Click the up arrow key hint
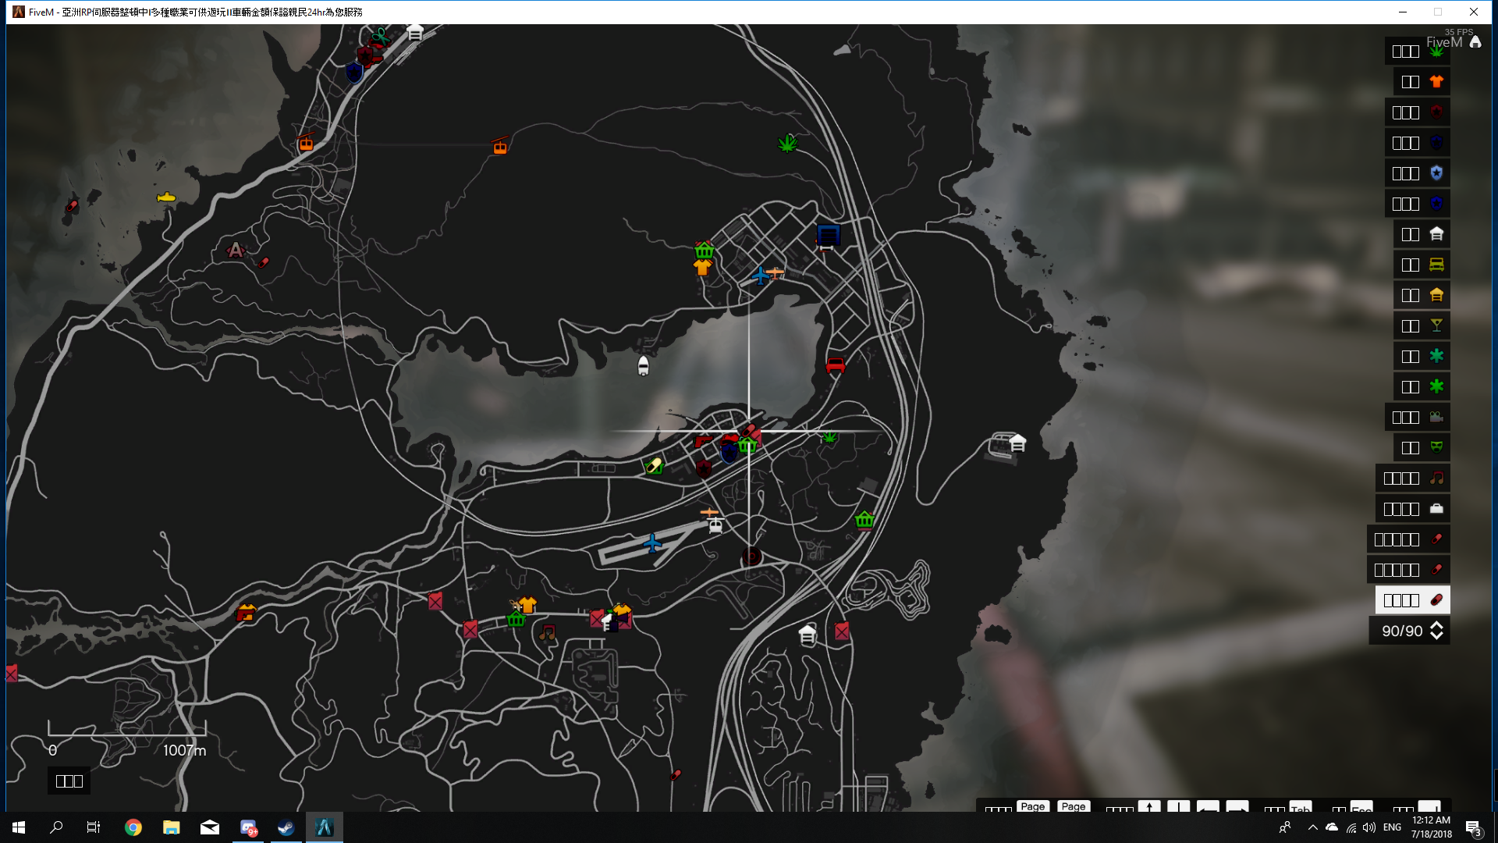The height and width of the screenshot is (843, 1498). pyautogui.click(x=1148, y=806)
